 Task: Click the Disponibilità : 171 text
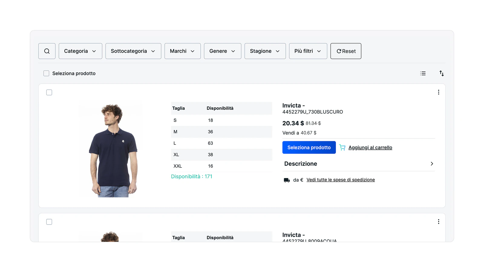pos(192,176)
